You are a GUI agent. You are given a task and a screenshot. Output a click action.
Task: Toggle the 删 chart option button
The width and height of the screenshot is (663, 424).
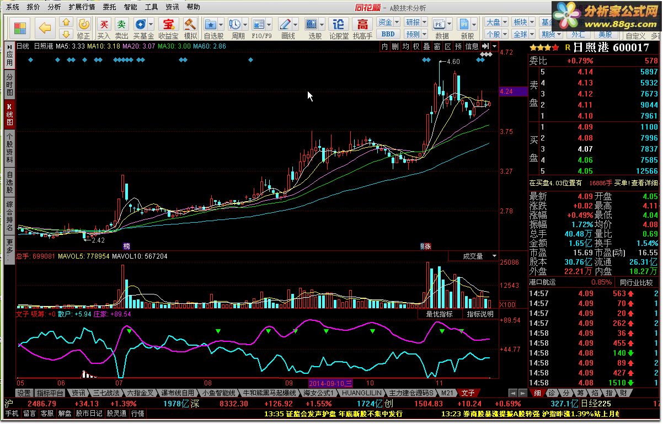coord(395,47)
